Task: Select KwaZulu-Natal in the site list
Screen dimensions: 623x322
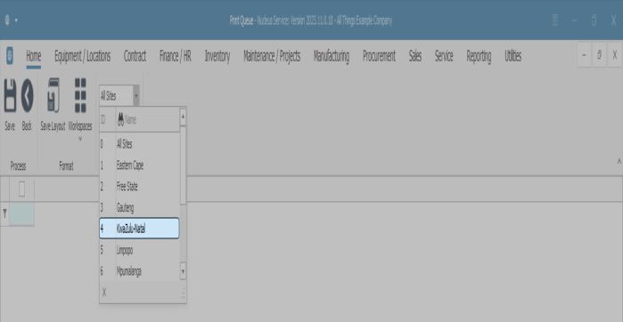Action: tap(139, 229)
